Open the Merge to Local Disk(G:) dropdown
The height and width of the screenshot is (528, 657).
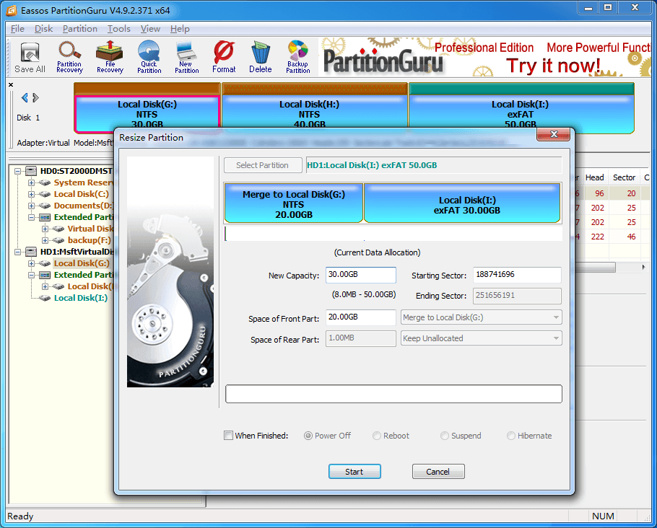click(x=481, y=317)
